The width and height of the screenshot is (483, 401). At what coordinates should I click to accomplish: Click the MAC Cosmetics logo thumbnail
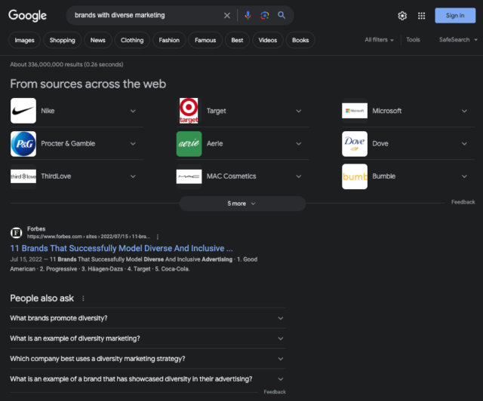pos(189,176)
